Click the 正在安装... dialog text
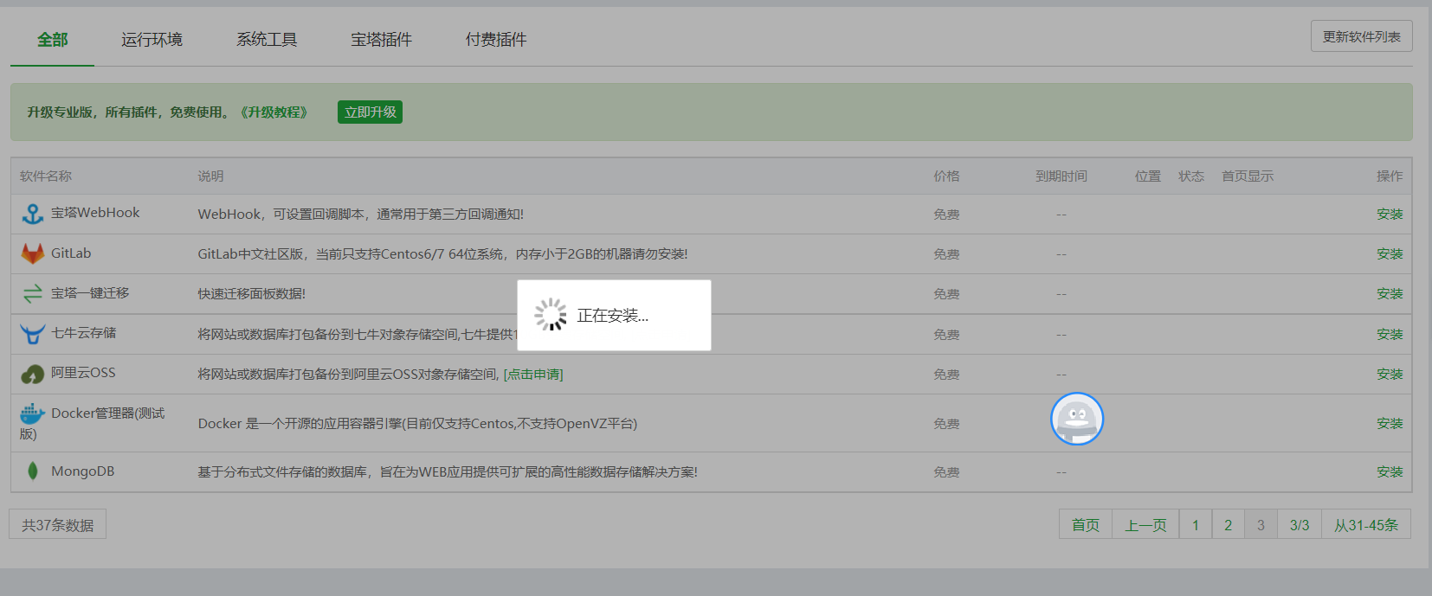The image size is (1432, 596). point(613,316)
